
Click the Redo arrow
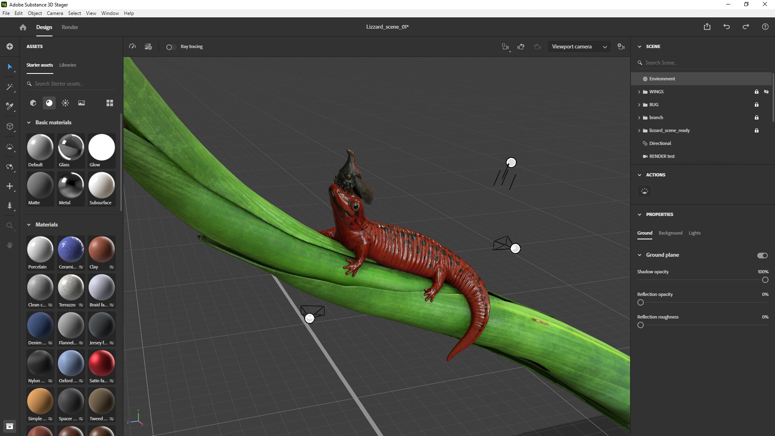click(x=746, y=27)
